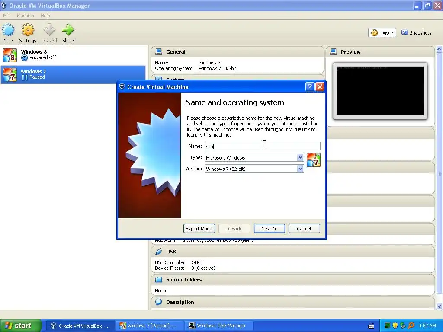Image resolution: width=443 pixels, height=332 pixels.
Task: Switch to Snapshots view
Action: (x=417, y=33)
